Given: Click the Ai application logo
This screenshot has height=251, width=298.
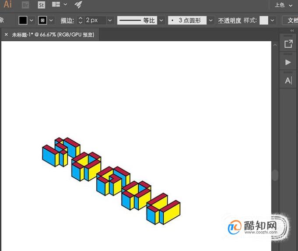Looking at the screenshot, I should [x=8, y=4].
